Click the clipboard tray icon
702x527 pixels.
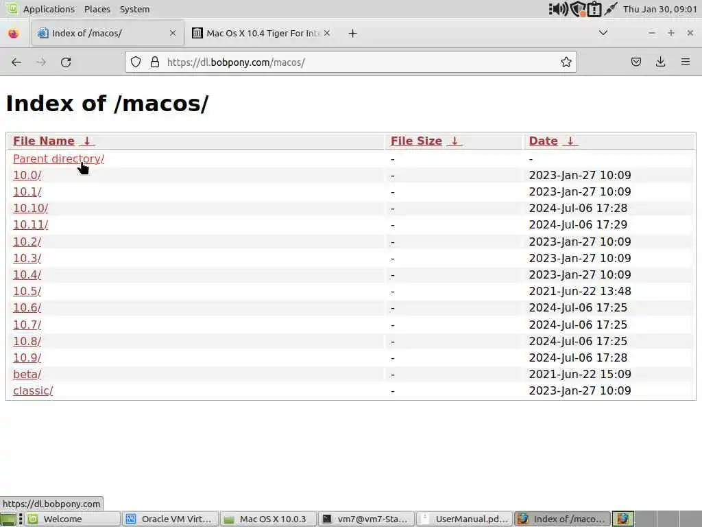(594, 9)
